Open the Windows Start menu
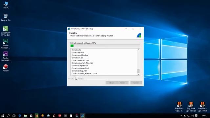 click(x=3, y=116)
